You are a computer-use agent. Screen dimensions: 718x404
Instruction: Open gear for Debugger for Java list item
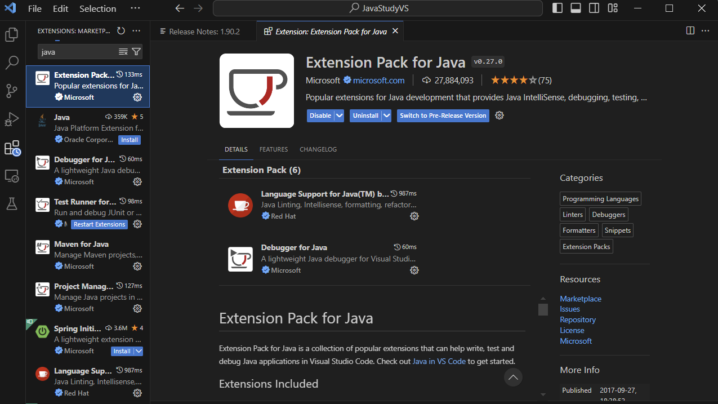[x=137, y=182]
